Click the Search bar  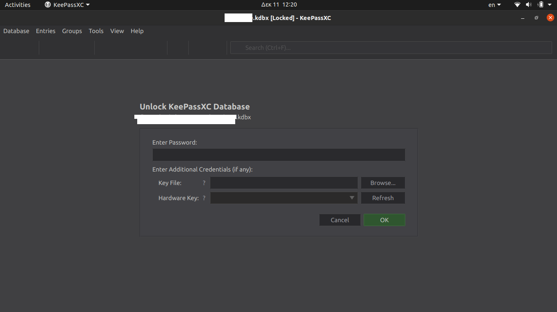(390, 47)
